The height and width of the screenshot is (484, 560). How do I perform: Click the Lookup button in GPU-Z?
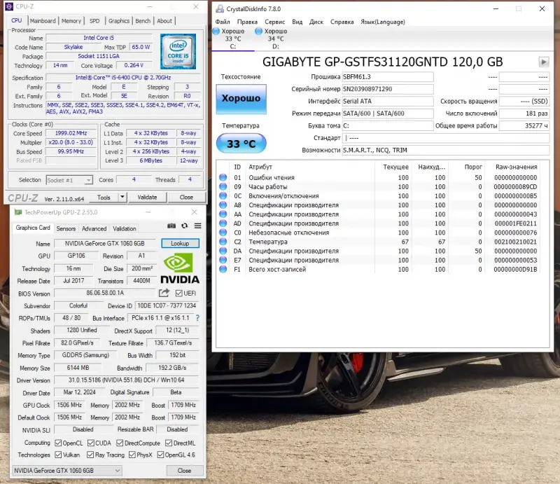tap(180, 244)
